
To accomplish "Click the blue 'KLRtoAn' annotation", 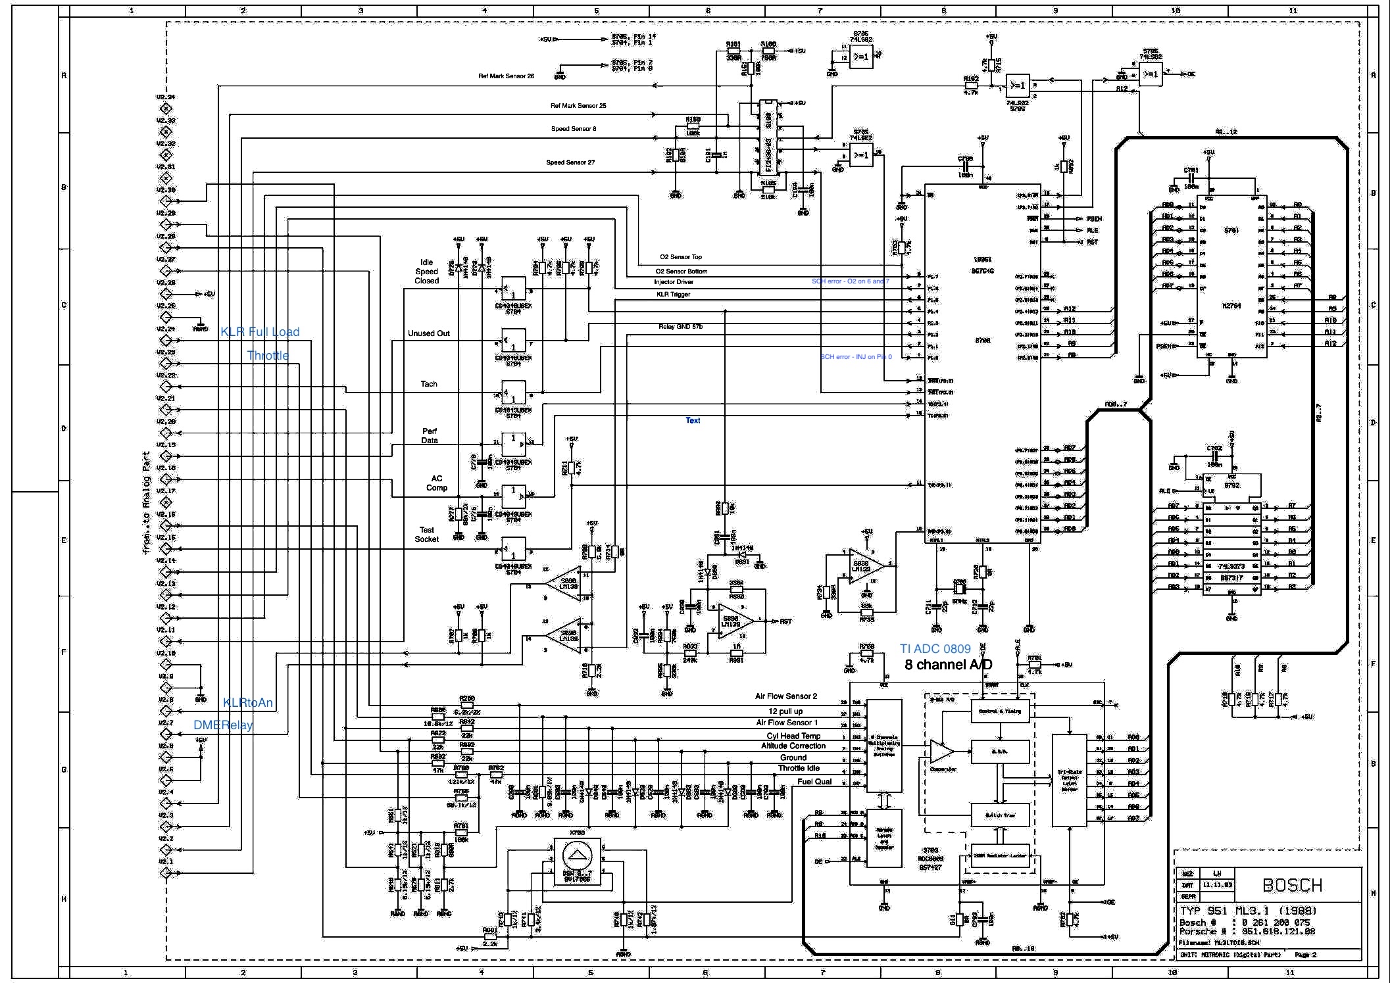I will coord(248,702).
